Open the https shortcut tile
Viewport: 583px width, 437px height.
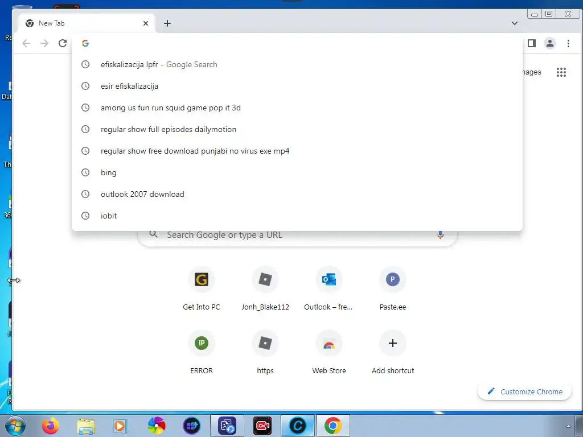click(265, 352)
